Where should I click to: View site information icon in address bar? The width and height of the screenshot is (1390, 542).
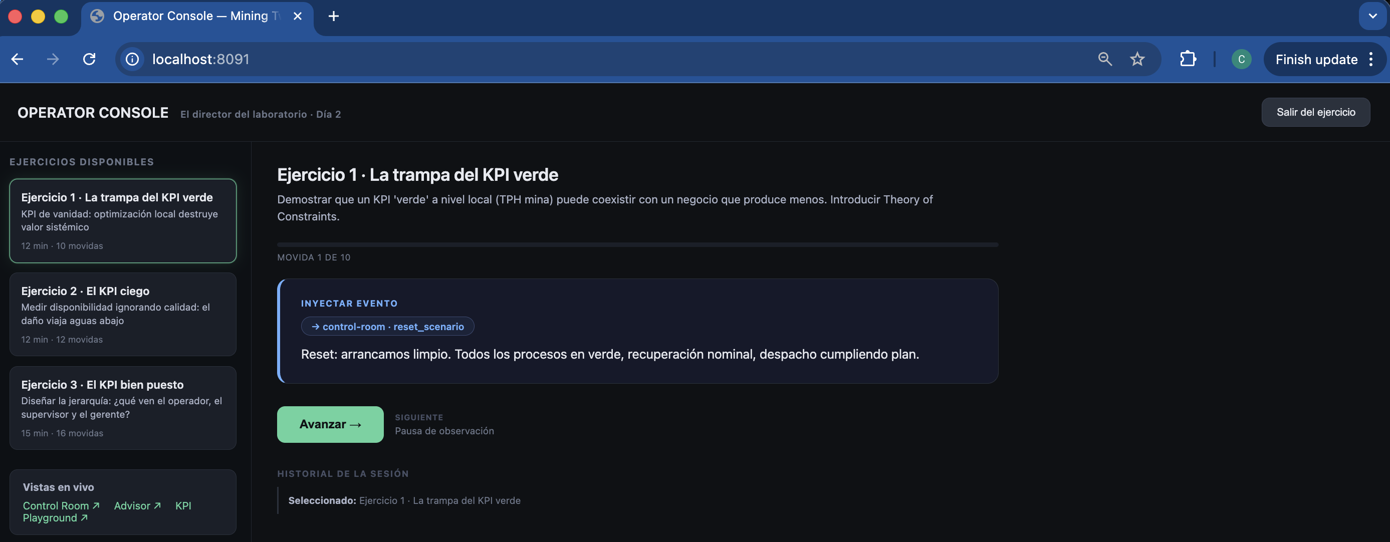coord(132,59)
